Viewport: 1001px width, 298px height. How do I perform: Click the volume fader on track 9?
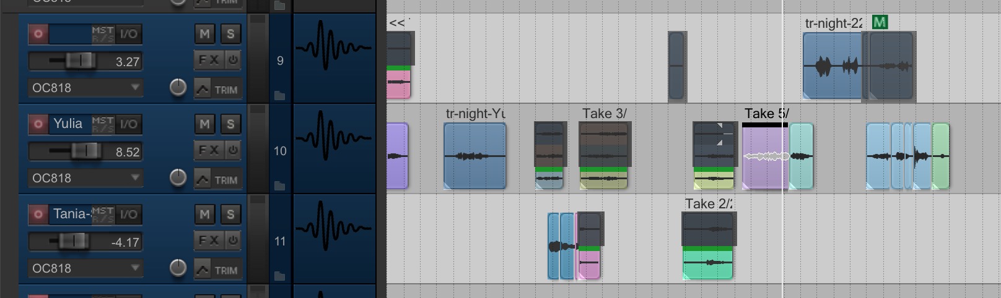(81, 61)
